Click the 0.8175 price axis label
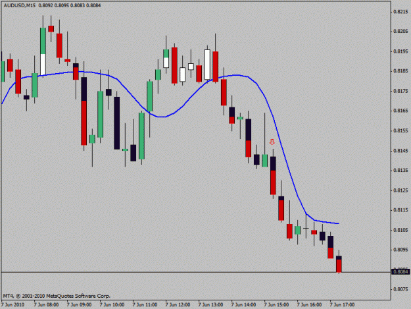 [400, 91]
